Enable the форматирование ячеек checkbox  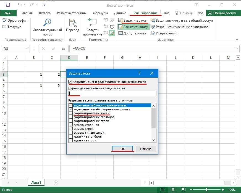71,113
